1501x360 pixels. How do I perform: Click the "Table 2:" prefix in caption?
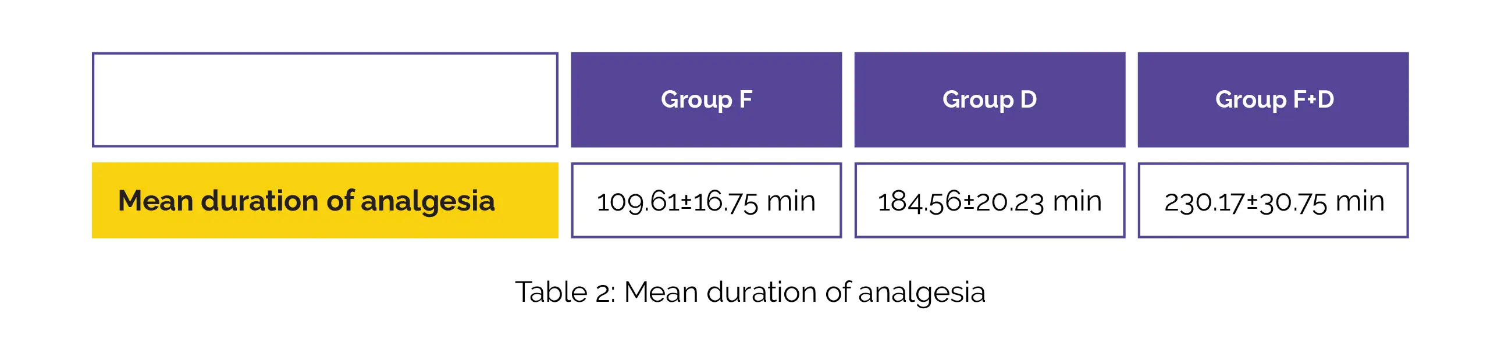click(x=565, y=292)
